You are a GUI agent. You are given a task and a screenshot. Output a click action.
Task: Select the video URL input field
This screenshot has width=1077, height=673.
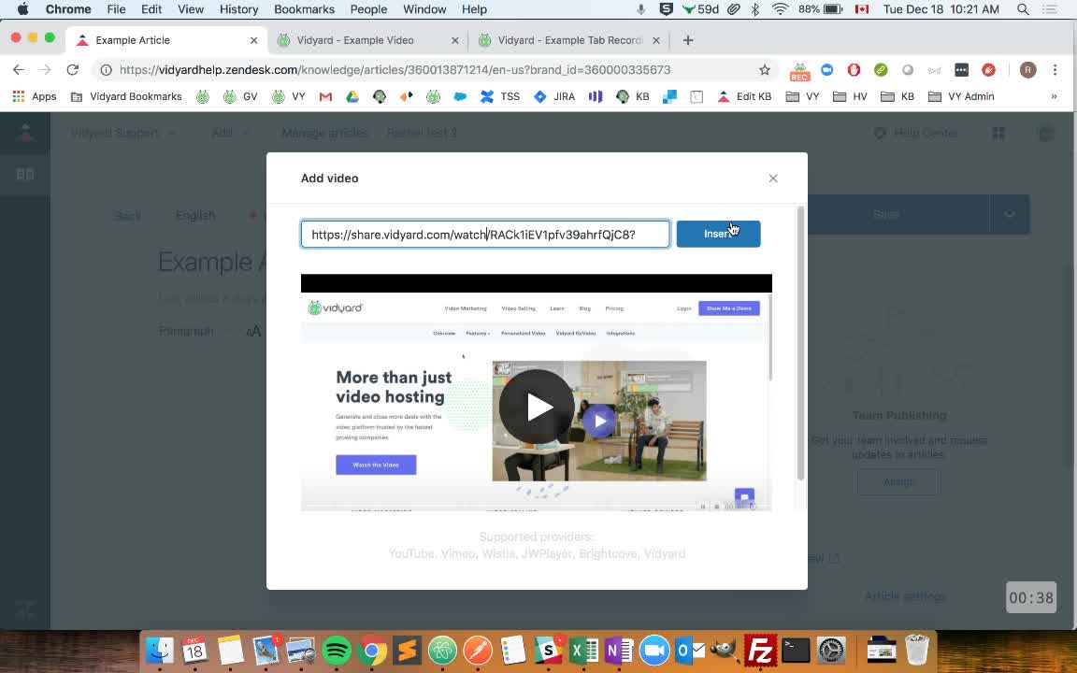(485, 235)
